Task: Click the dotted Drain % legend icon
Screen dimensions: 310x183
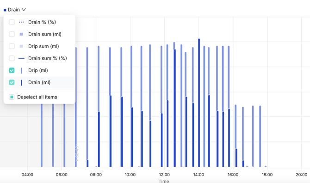Action: 21,22
